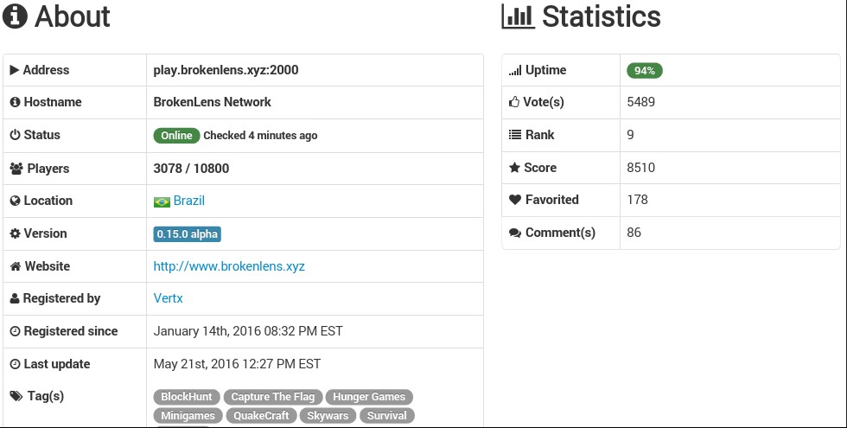Click the Statistics bar chart icon
The image size is (847, 428).
(518, 16)
